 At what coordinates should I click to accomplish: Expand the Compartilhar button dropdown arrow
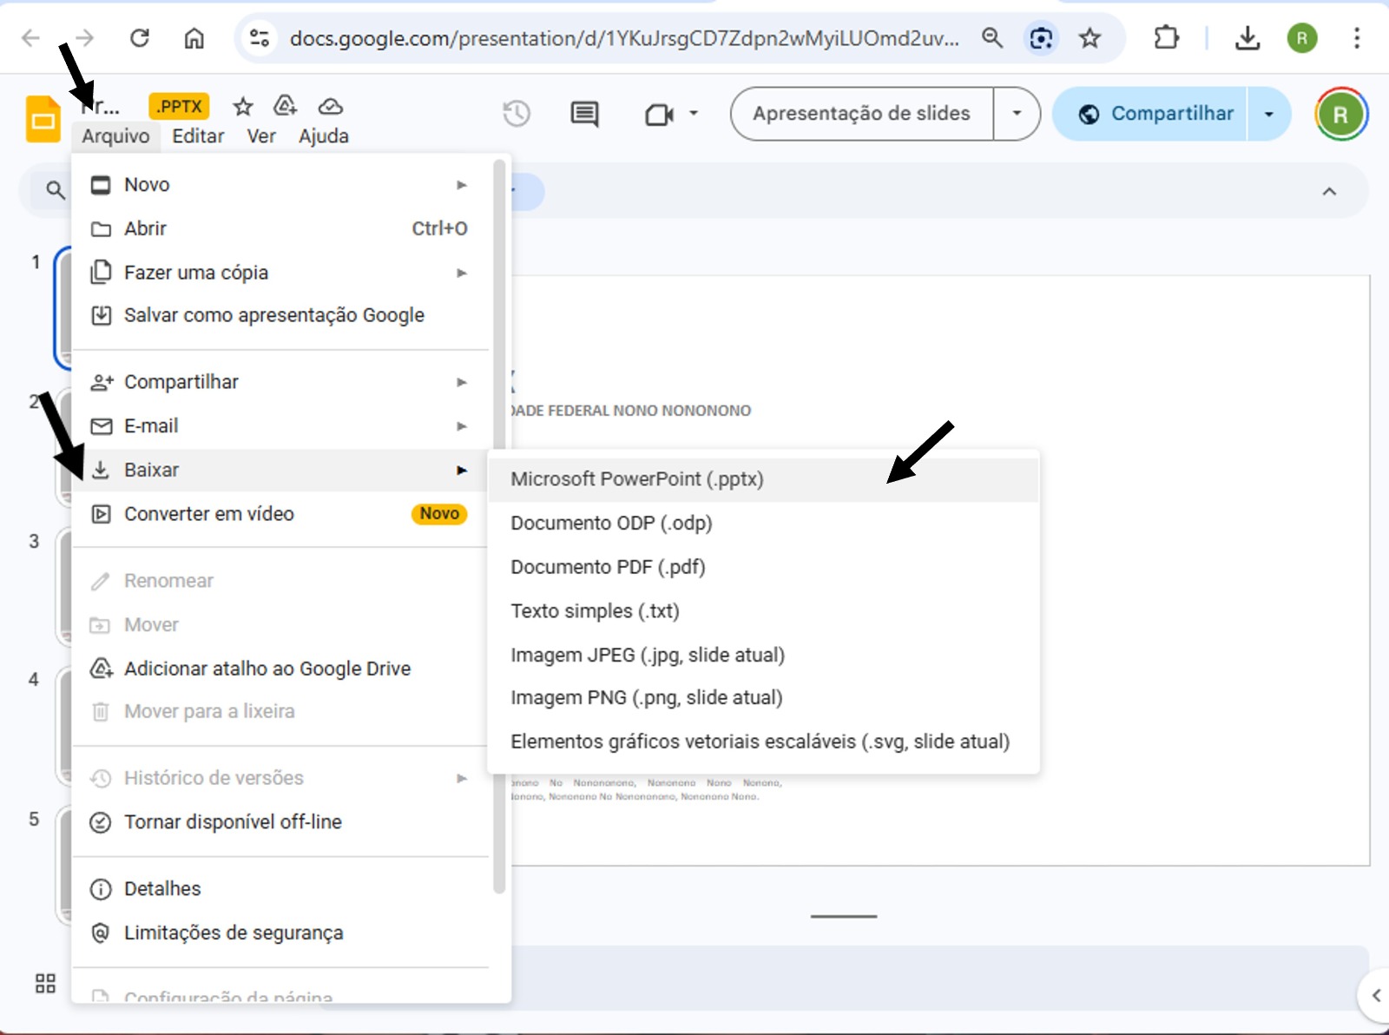(x=1269, y=114)
